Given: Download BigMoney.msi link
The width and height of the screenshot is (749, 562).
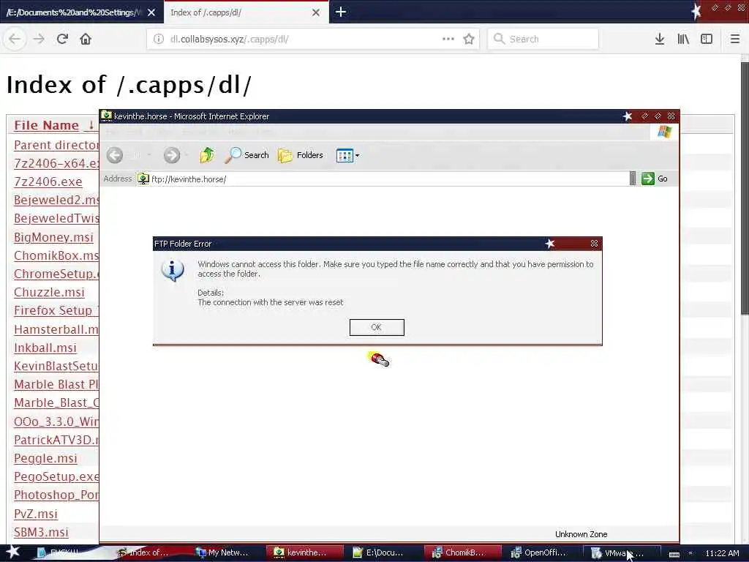Looking at the screenshot, I should [x=53, y=237].
